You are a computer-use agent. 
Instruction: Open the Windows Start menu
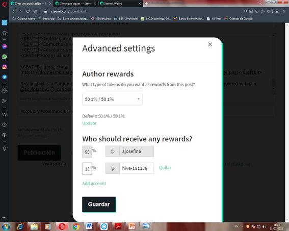tap(6, 226)
